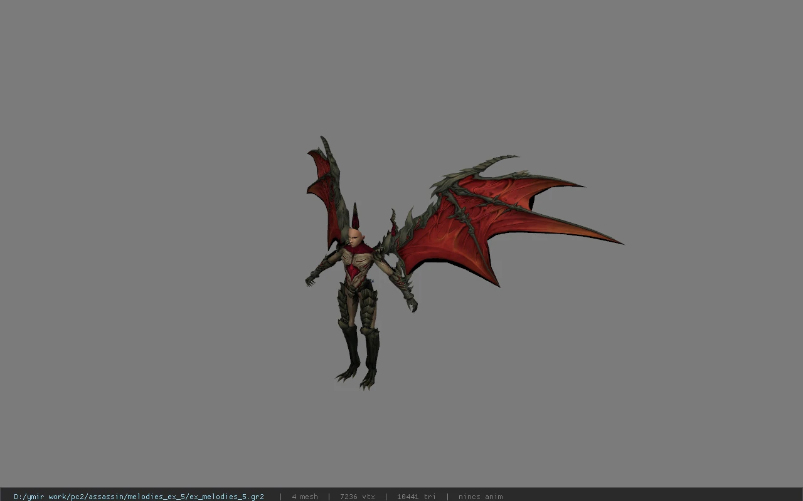The height and width of the screenshot is (501, 803).
Task: Click the '10441 tri' triangle count
Action: click(x=416, y=497)
